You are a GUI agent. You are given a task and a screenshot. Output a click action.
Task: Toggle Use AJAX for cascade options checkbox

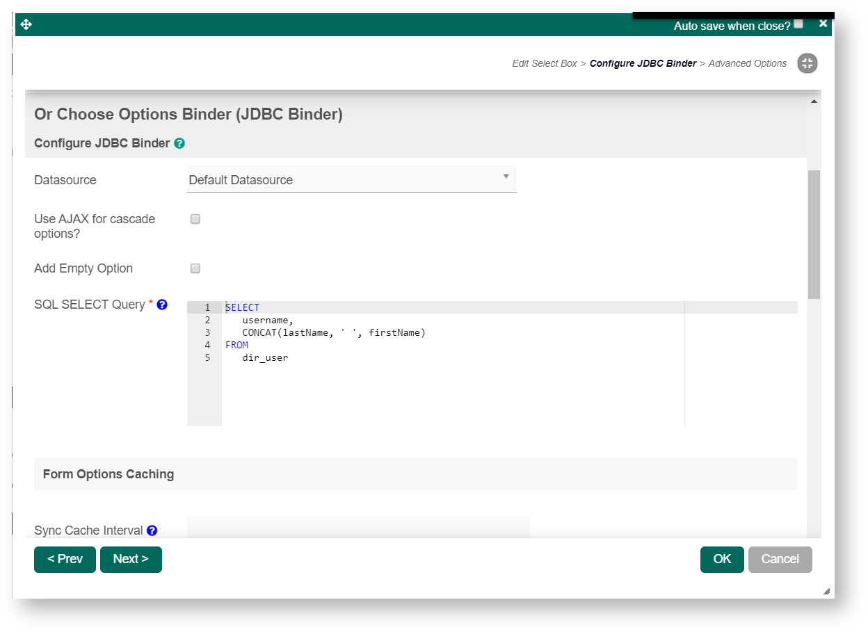195,219
